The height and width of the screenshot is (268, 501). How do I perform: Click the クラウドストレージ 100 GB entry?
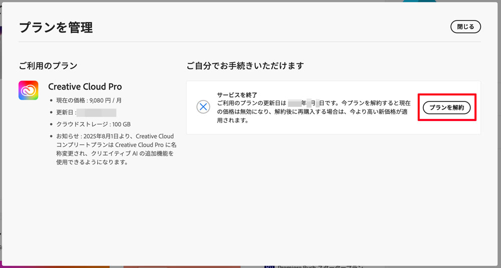pyautogui.click(x=93, y=124)
